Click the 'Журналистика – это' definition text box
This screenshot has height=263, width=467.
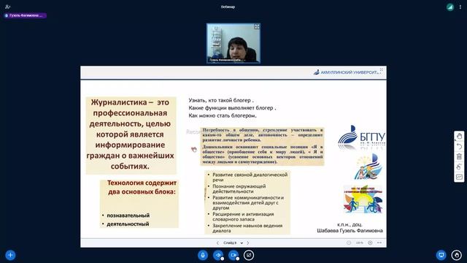coord(131,134)
